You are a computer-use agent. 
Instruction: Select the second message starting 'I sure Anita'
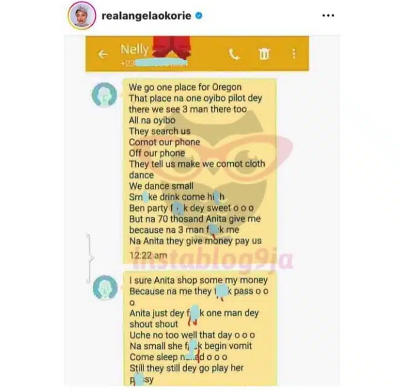tap(200, 329)
